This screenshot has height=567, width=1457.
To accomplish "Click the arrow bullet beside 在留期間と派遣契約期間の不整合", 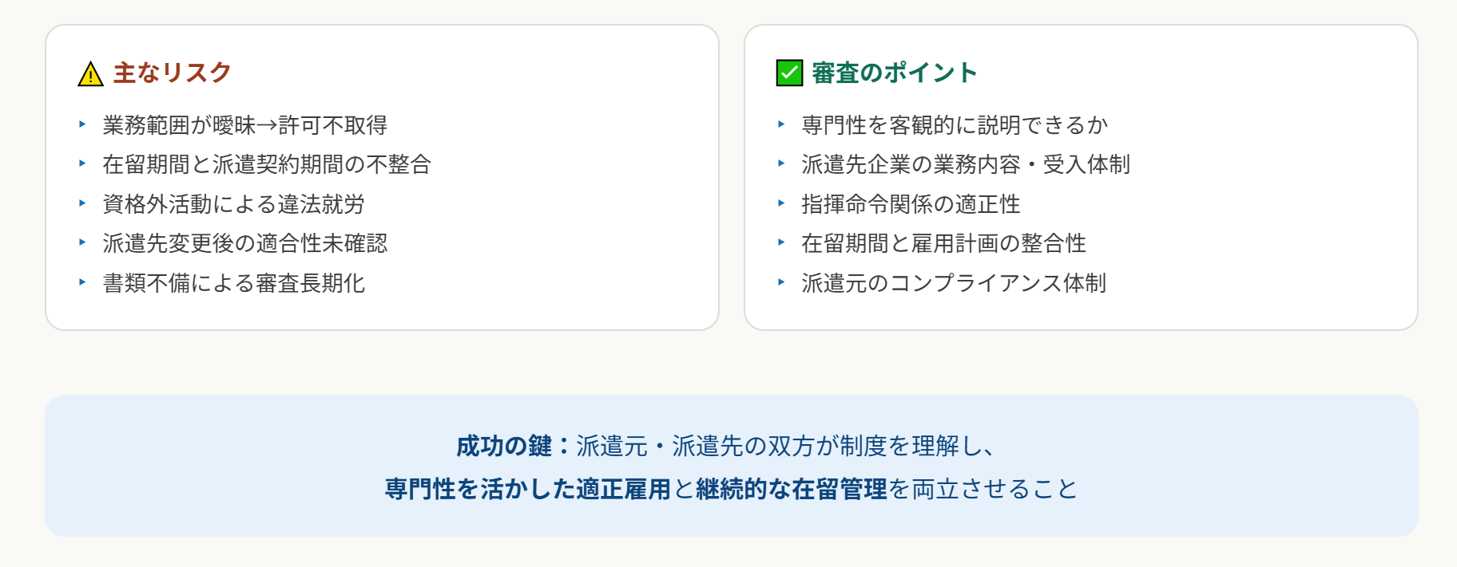I will pyautogui.click(x=82, y=163).
